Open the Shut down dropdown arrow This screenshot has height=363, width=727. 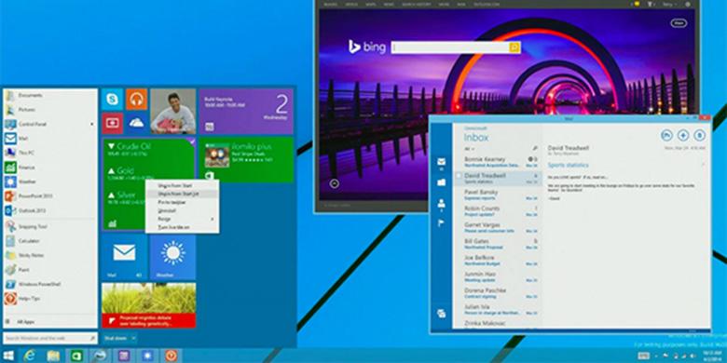coord(133,339)
